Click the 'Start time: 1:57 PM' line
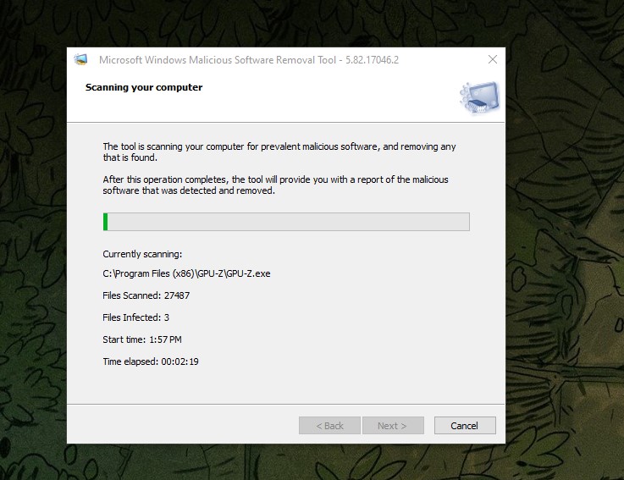 [142, 339]
